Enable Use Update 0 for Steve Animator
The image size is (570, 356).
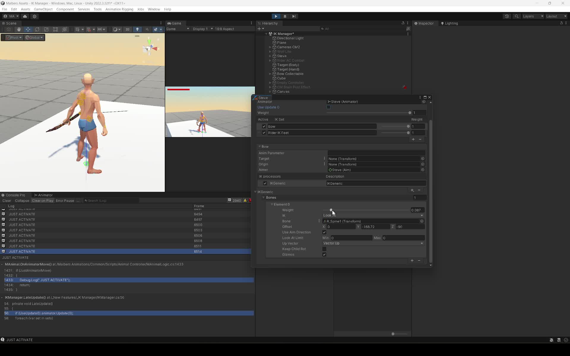coord(328,107)
